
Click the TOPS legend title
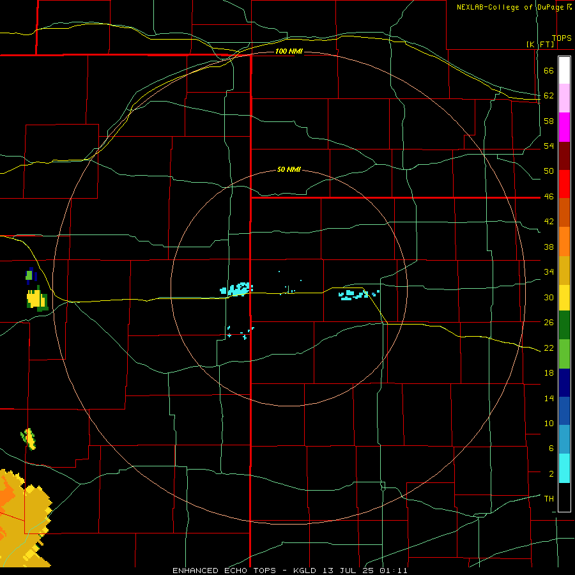(562, 38)
